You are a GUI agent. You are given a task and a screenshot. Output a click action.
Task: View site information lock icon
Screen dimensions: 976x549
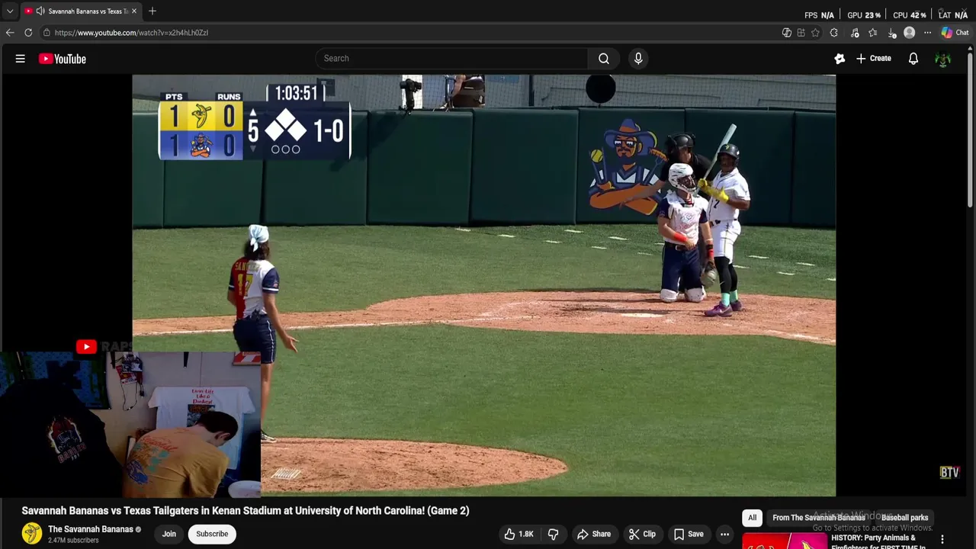(47, 33)
